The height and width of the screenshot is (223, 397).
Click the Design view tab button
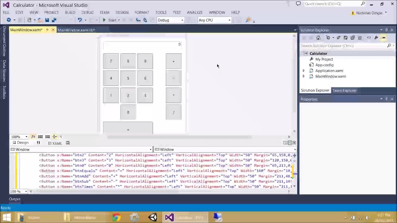pyautogui.click(x=20, y=143)
